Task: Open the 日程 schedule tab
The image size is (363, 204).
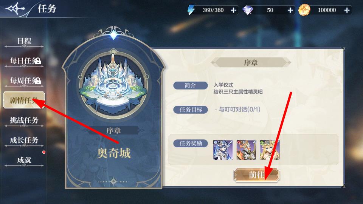Action: [24, 42]
